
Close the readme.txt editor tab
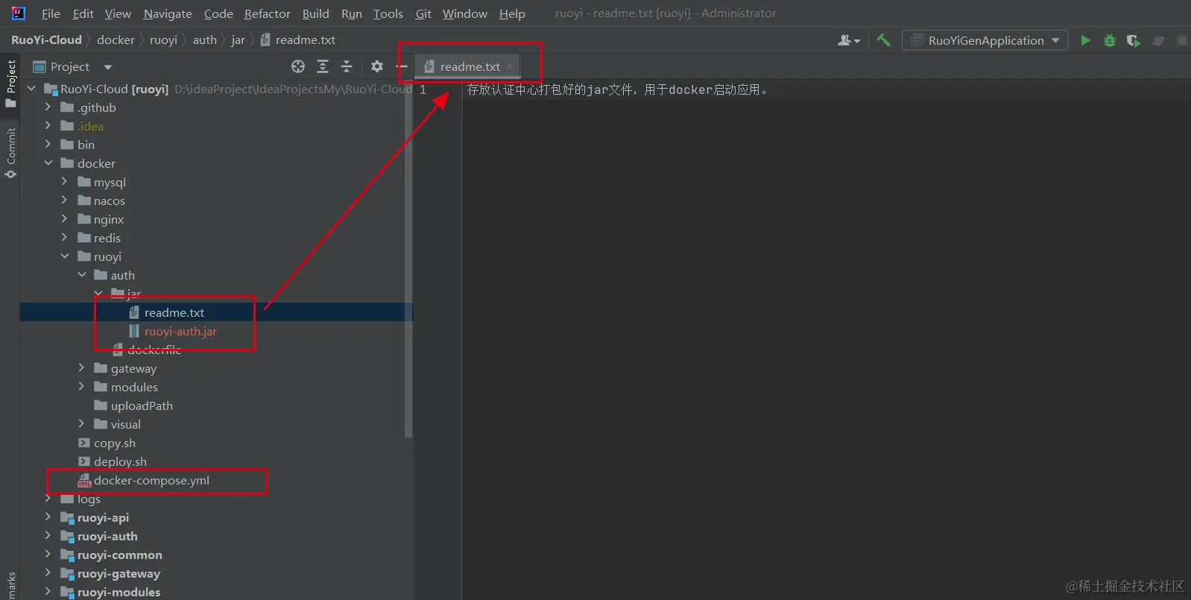tap(510, 66)
